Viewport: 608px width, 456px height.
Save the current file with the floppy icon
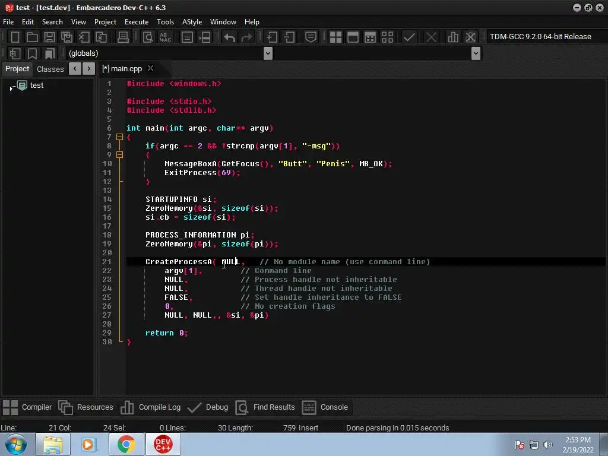49,37
